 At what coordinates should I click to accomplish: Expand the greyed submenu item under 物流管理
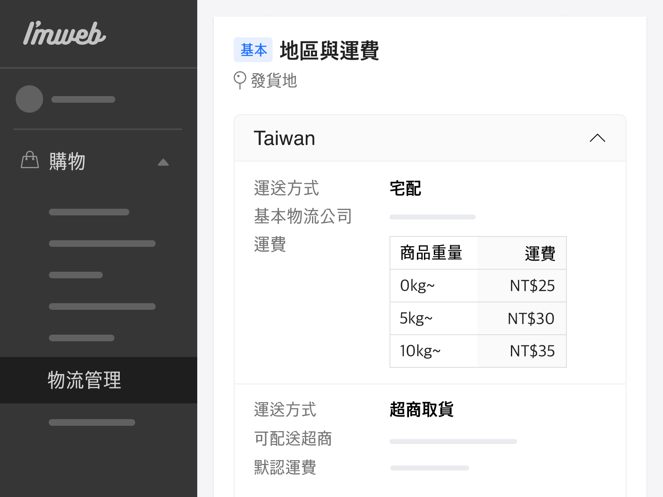coord(92,422)
